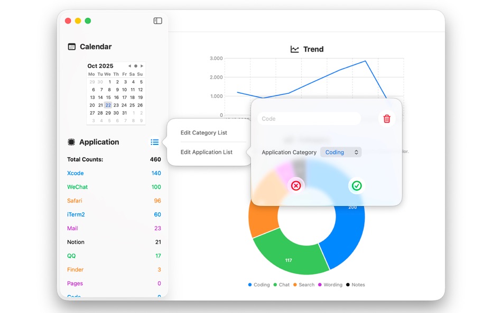Confirm with the green checkmark button
Viewport: 502px width, 313px height.
click(x=357, y=185)
